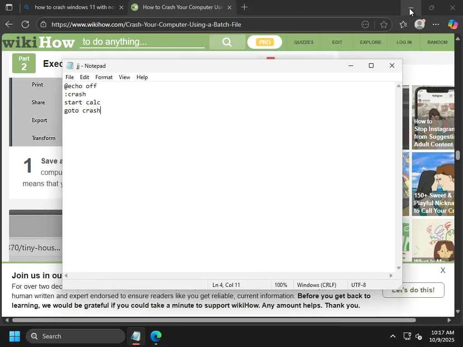Click browser page scrollbar down arrow

(x=458, y=312)
